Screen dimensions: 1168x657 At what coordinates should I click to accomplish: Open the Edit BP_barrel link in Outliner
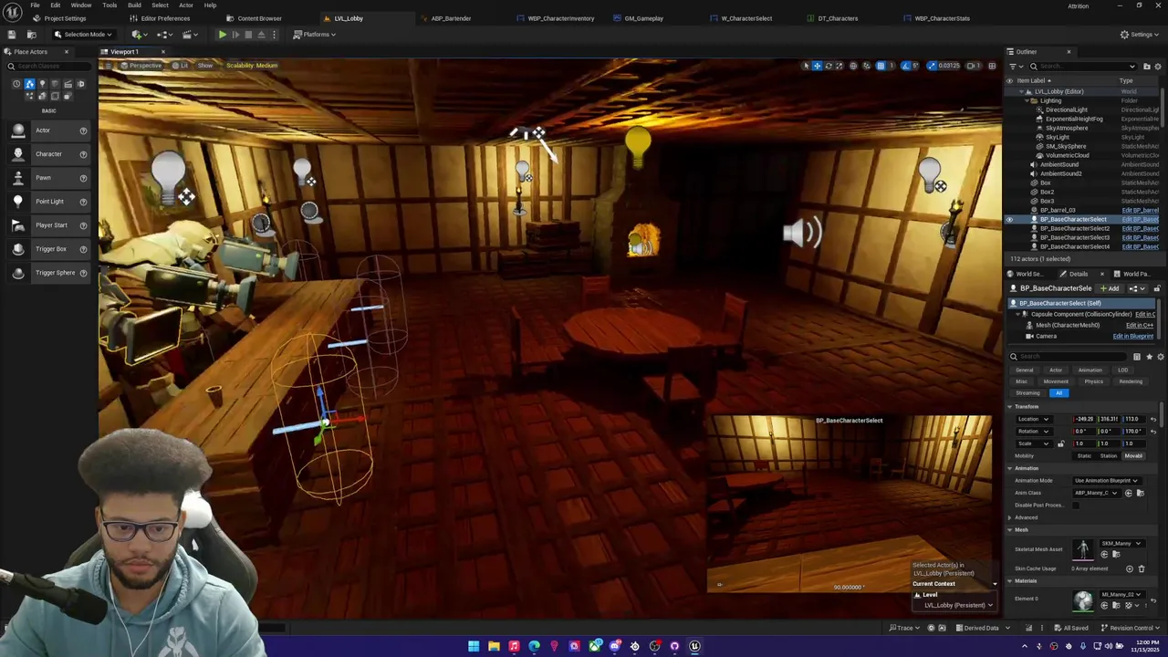[1140, 211]
